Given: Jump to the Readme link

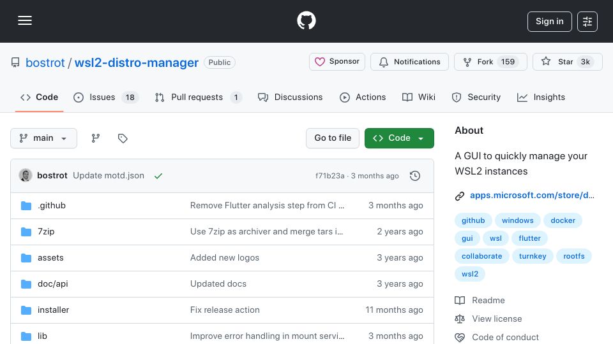Looking at the screenshot, I should click(x=488, y=300).
